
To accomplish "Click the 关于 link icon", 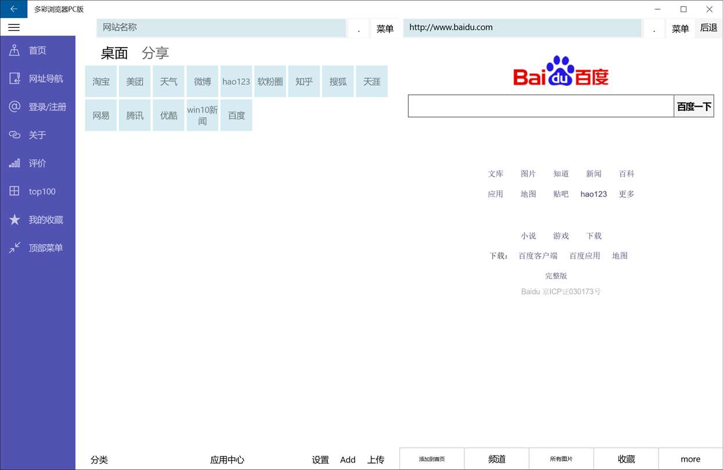I will click(x=15, y=135).
